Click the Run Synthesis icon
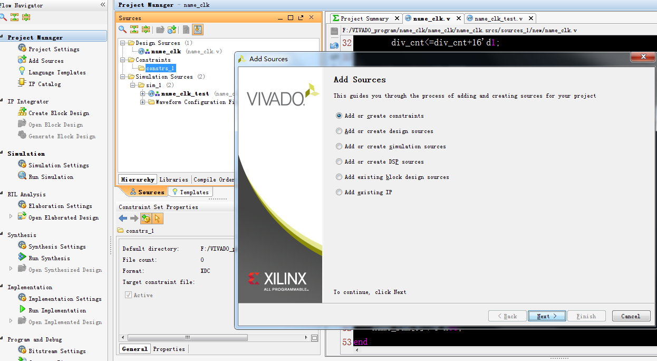 [22, 258]
